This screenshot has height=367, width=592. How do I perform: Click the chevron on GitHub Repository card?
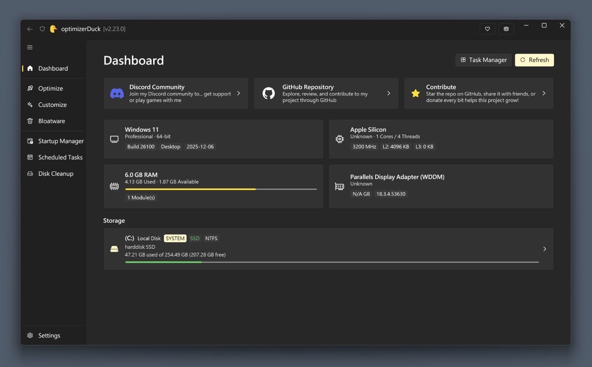point(388,93)
